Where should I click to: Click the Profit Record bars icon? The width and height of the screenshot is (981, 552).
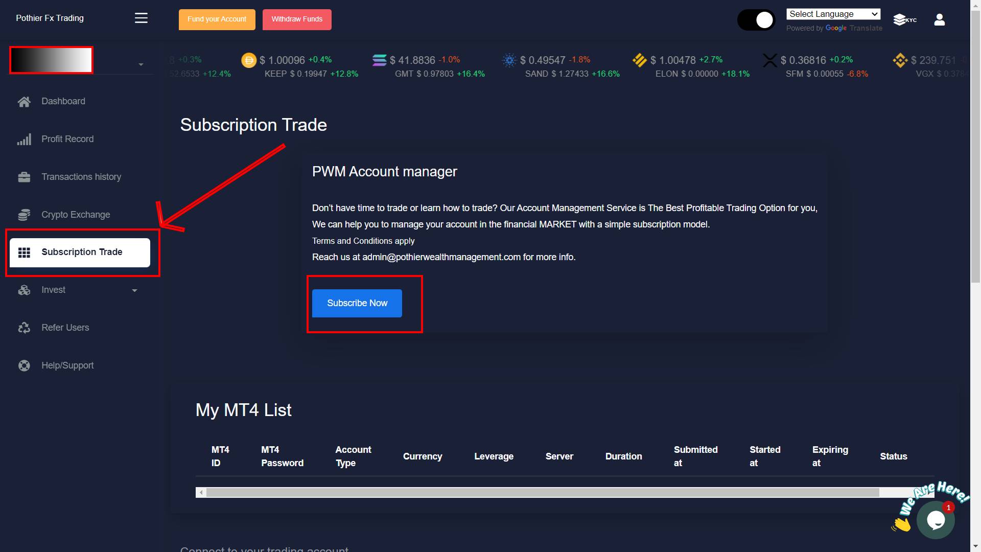point(24,140)
